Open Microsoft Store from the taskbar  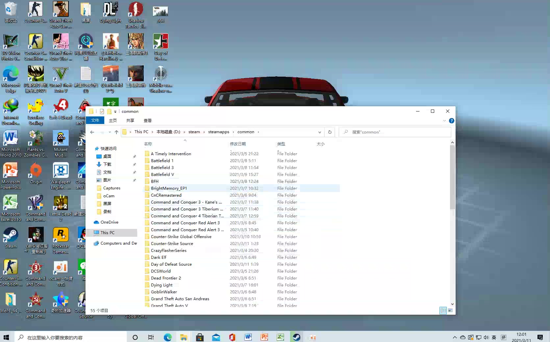pos(200,337)
